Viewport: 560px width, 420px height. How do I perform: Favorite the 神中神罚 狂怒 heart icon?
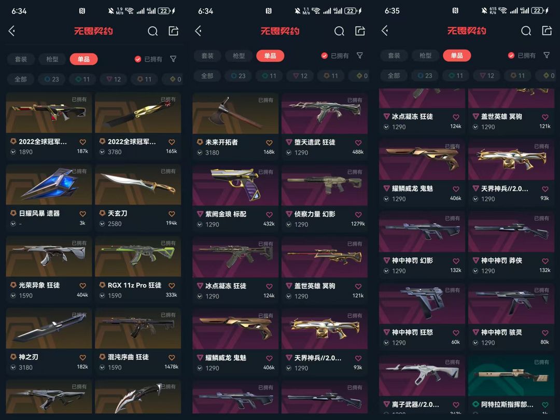pyautogui.click(x=456, y=332)
